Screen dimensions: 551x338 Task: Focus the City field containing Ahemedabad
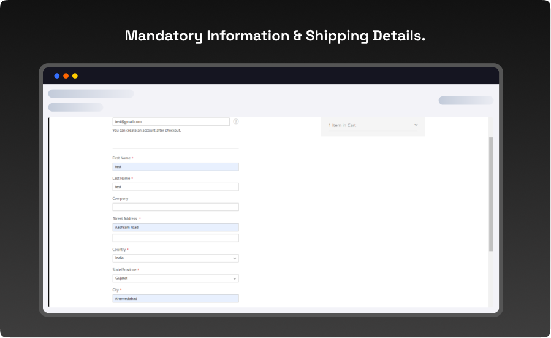click(x=175, y=299)
